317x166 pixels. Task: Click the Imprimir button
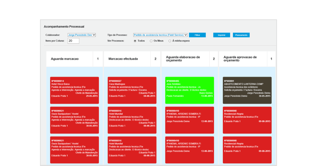click(x=221, y=35)
